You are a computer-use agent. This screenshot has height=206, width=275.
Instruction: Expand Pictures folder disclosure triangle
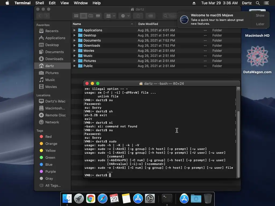[75, 61]
